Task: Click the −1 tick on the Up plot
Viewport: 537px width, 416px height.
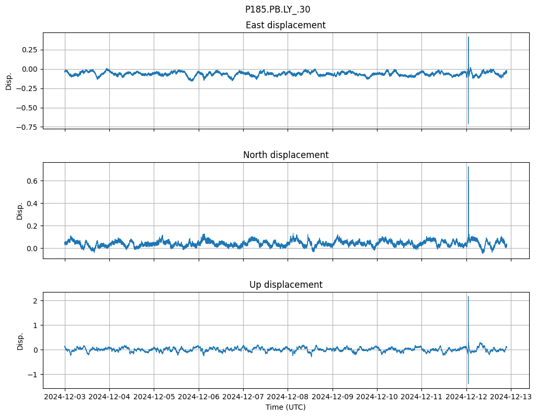Action: tap(34, 375)
